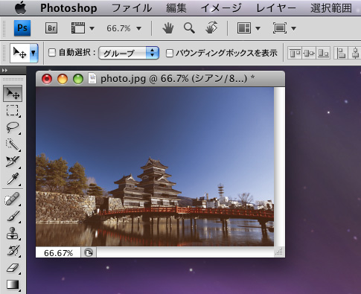Open the 66.7% zoom level dropdown
Screen dimensions: 361x294
[124, 28]
